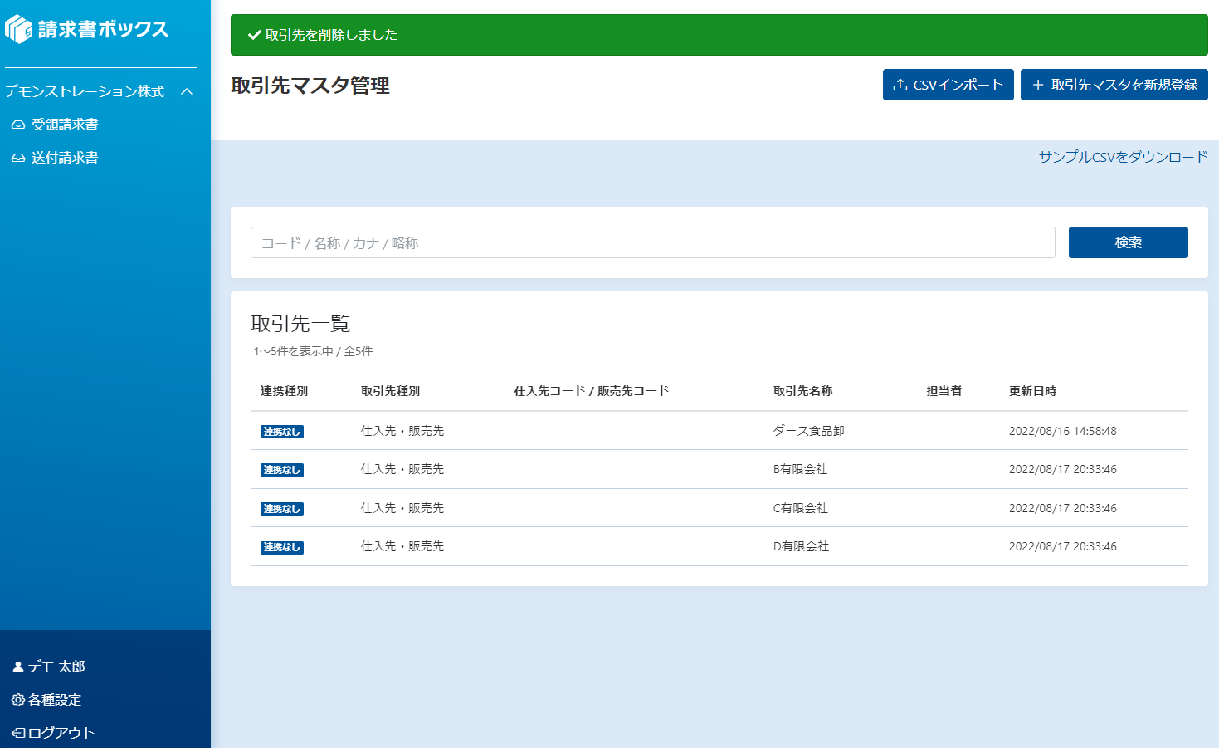
Task: Open the C有限会社 partner entry
Action: pyautogui.click(x=800, y=508)
